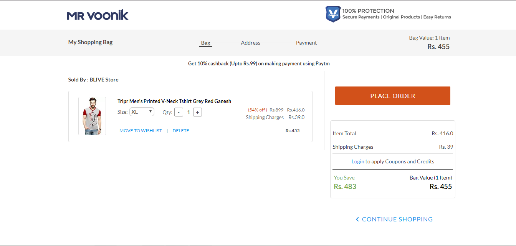Delete the item from the bag
The width and height of the screenshot is (516, 246).
point(181,131)
